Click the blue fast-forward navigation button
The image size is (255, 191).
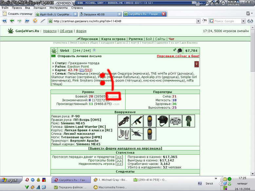pos(27,21)
